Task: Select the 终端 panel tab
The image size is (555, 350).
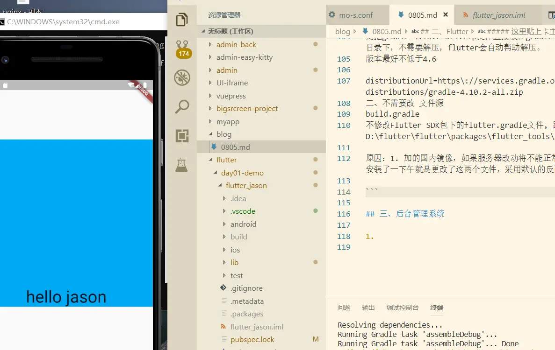Action: 437,308
